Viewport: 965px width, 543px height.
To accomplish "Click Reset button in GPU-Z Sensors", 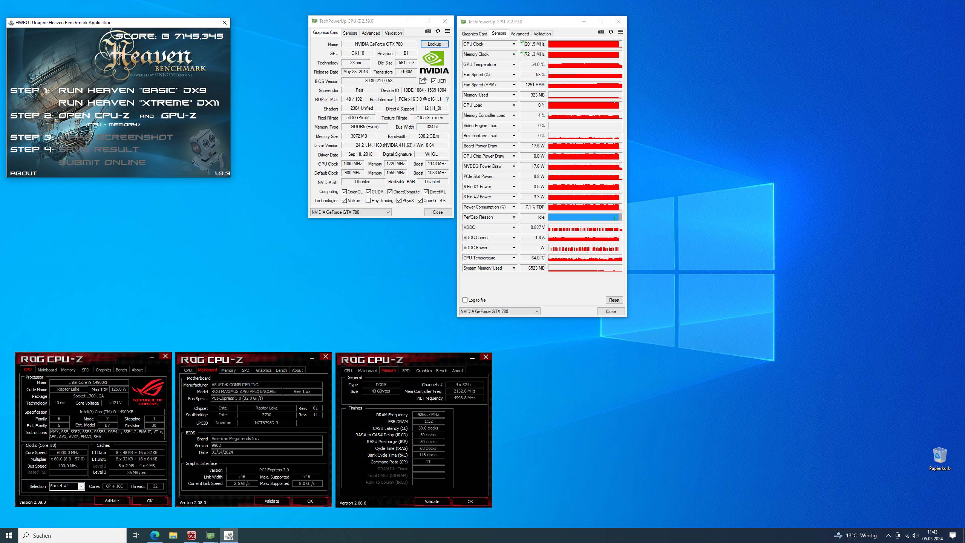I will [614, 300].
